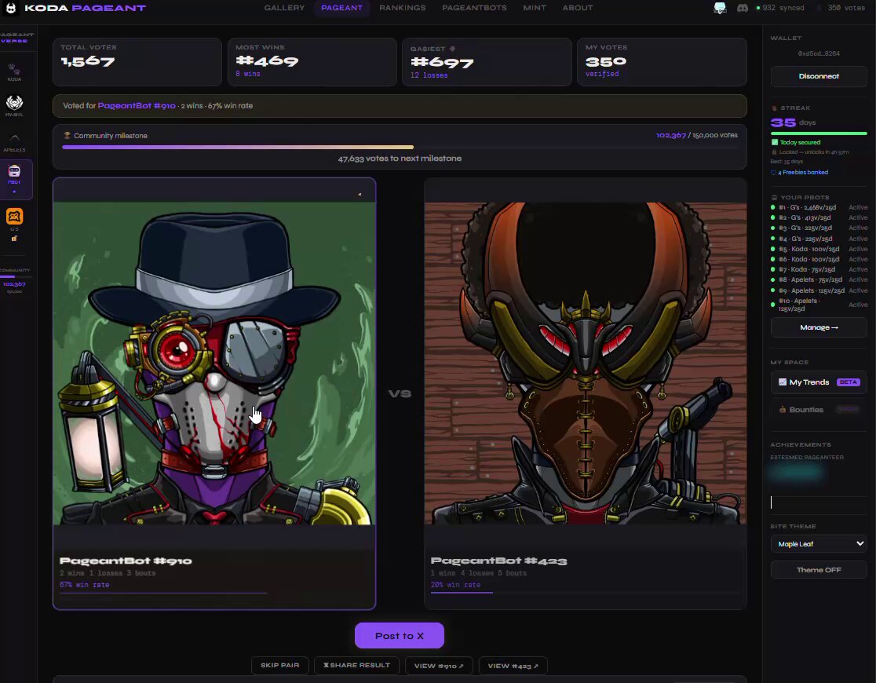
Task: Vote for PageantBot #423 image
Action: [x=586, y=363]
